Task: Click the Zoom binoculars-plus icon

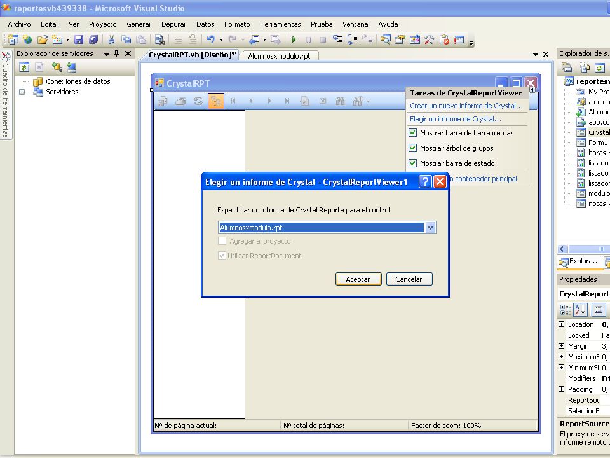Action: [358, 101]
